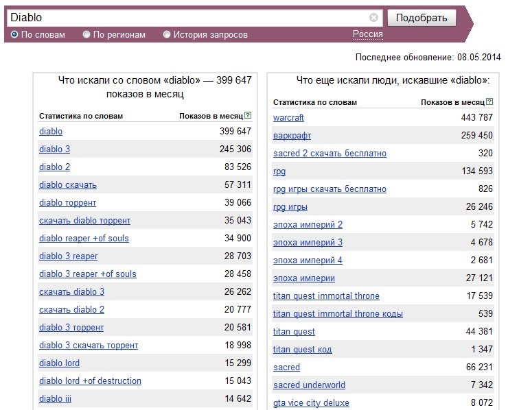Open the 'diablo reaper +of souls' link
Image resolution: width=508 pixels, height=410 pixels.
pyautogui.click(x=84, y=238)
